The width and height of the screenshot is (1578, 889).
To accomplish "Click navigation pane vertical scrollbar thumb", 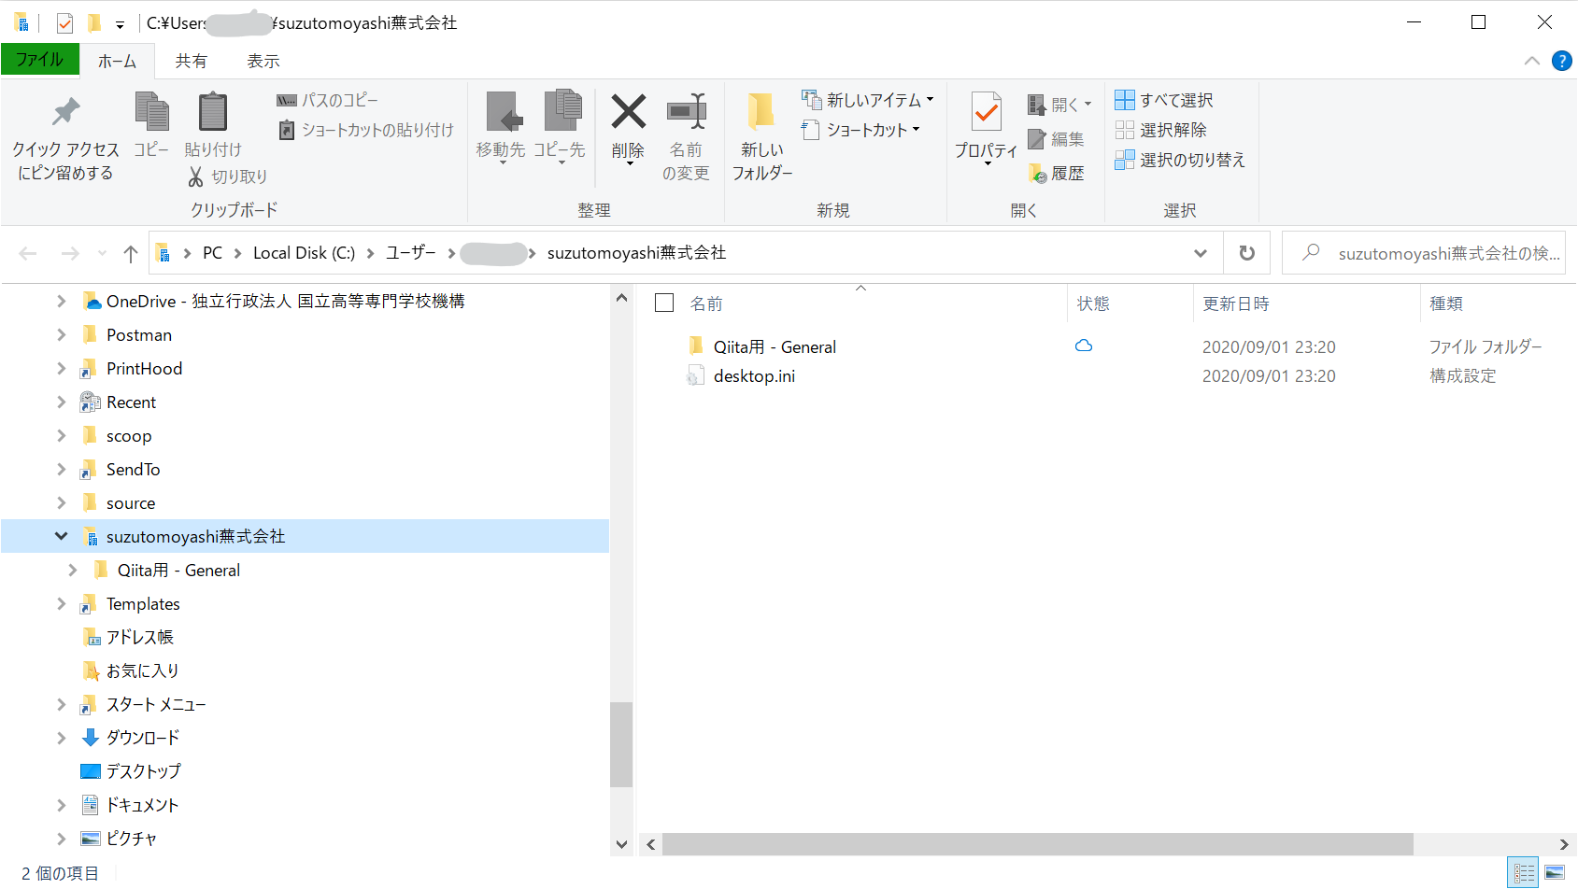I will coord(621,744).
